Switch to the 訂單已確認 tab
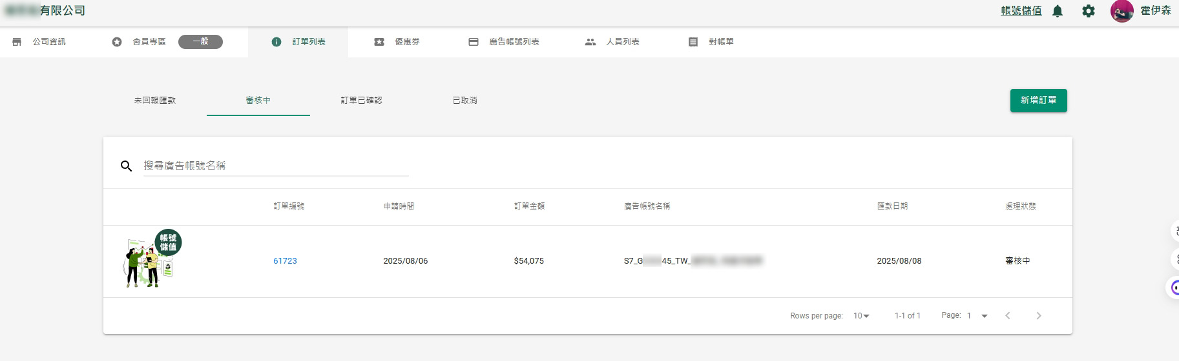This screenshot has height=361, width=1179. 362,101
